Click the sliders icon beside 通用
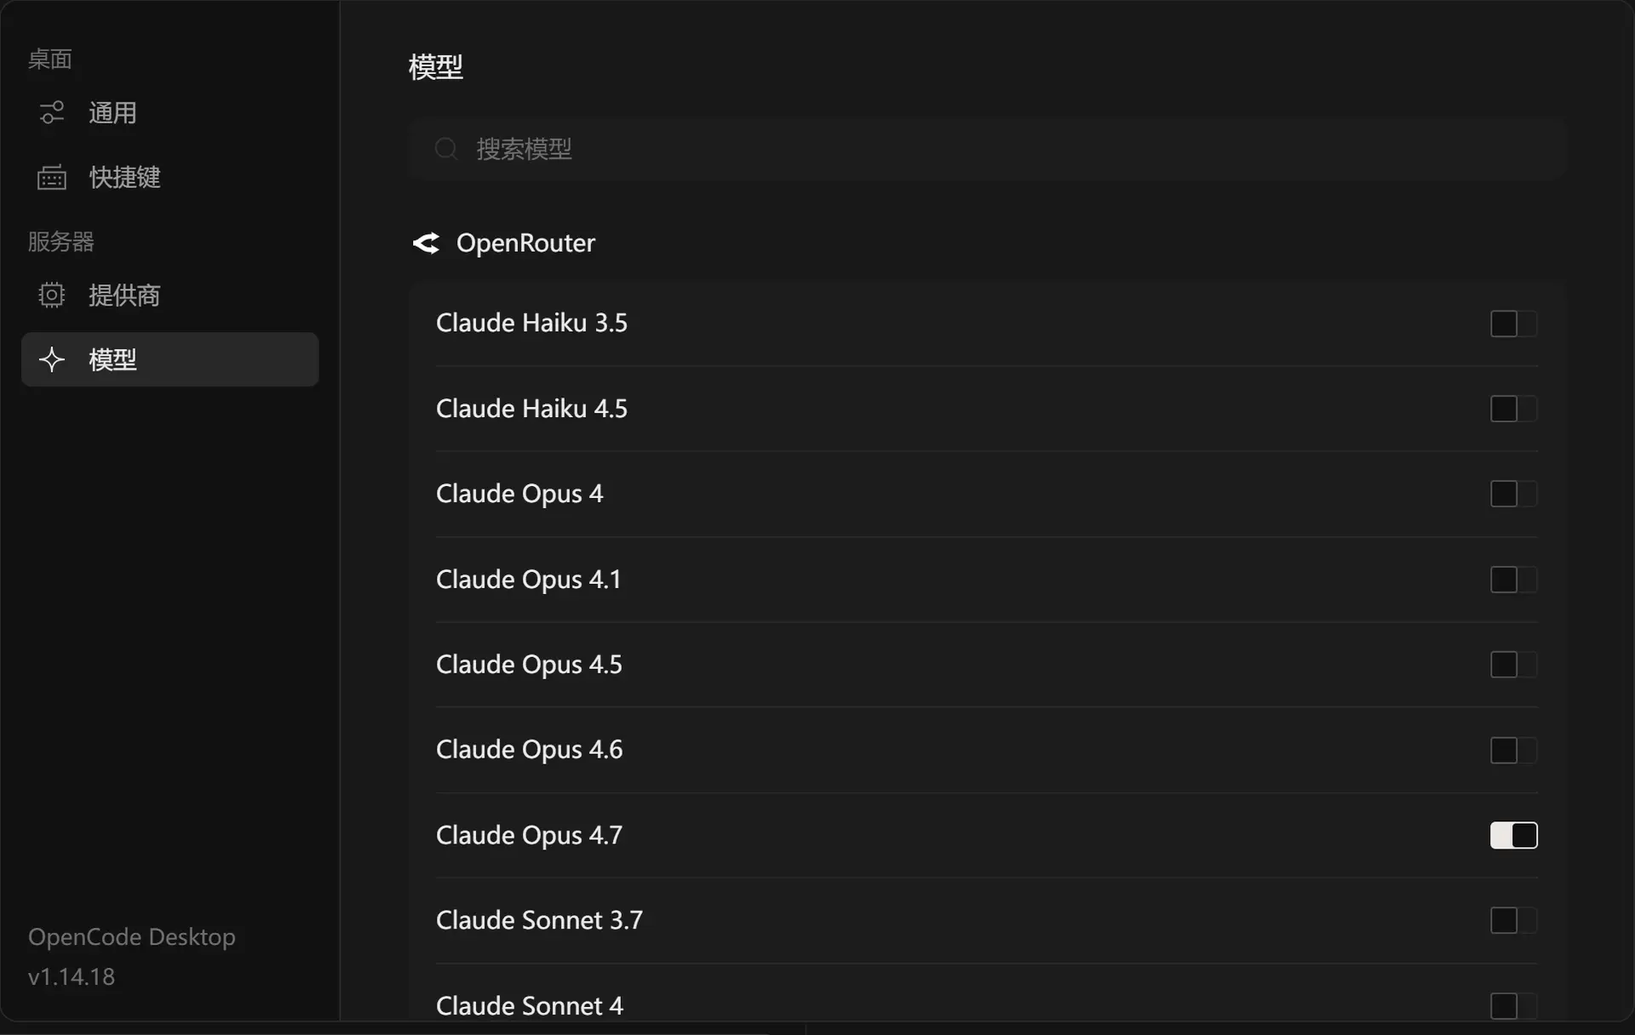 pos(52,112)
